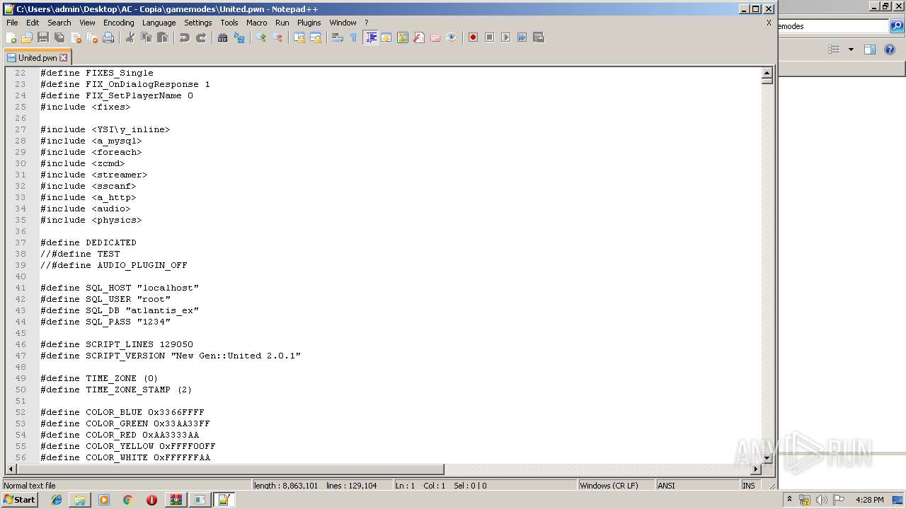Screen dimensions: 906x509
Task: Toggle synchronized horizontal scrolling
Action: click(316, 37)
